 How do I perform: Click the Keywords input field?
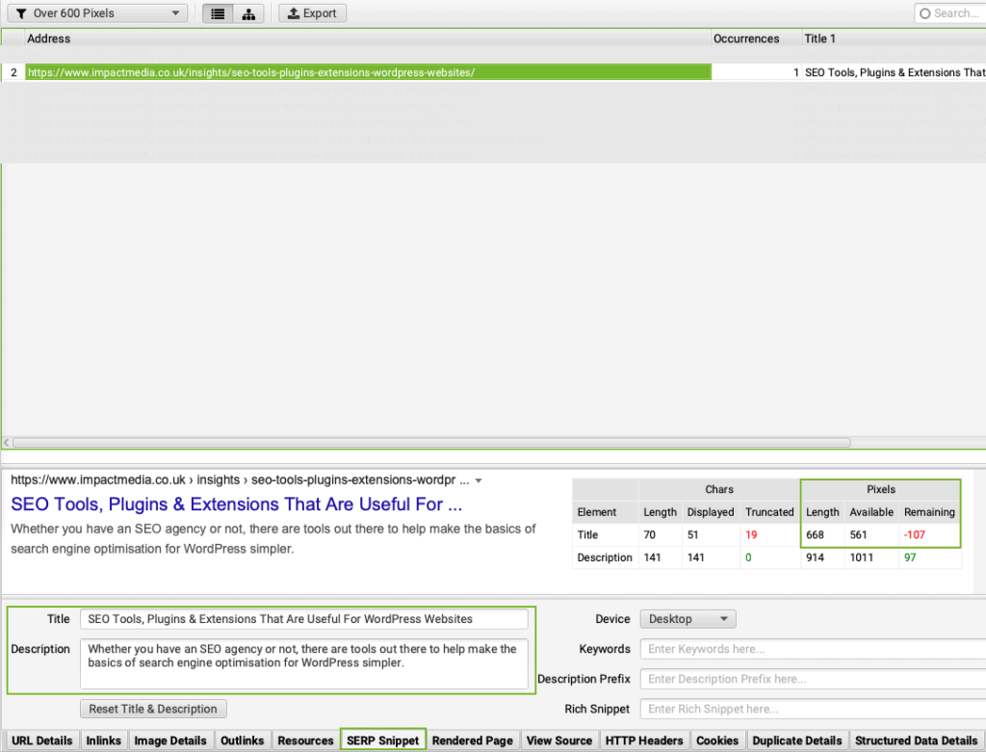[813, 649]
